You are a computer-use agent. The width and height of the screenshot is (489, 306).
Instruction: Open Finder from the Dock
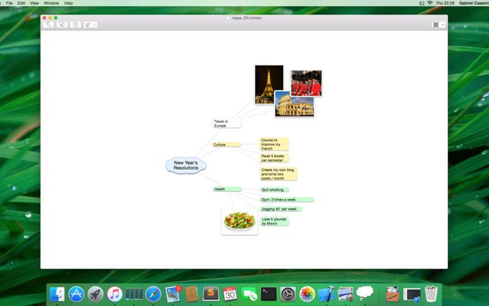(57, 294)
